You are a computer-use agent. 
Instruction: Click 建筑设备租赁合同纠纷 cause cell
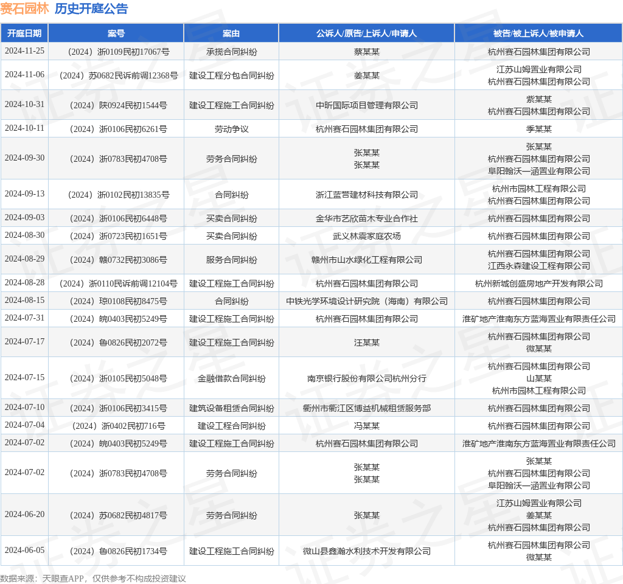click(x=232, y=408)
